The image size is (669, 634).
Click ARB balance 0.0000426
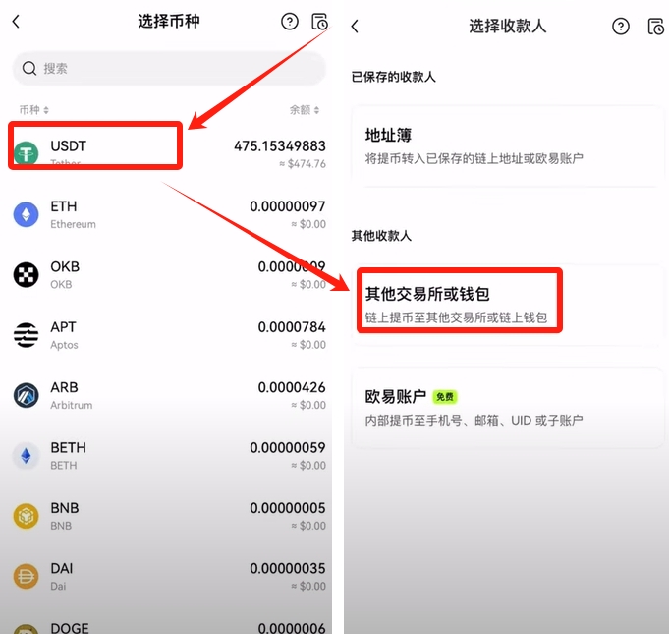pyautogui.click(x=292, y=387)
